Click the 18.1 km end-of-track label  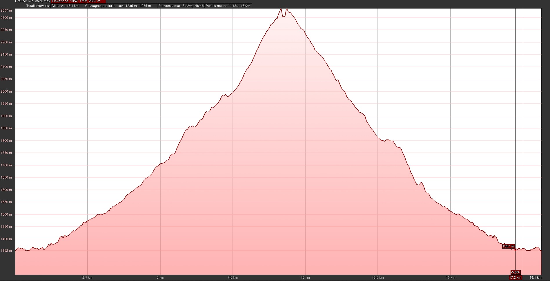535,278
